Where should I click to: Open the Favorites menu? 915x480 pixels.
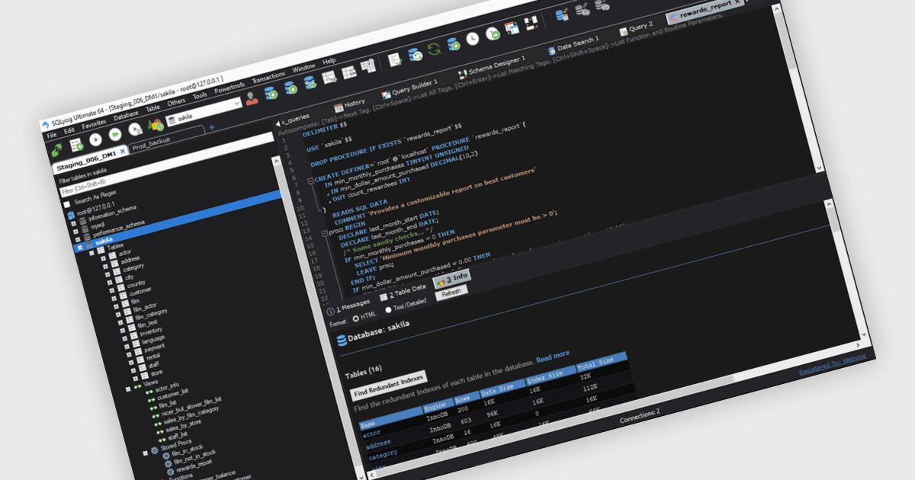click(x=95, y=123)
